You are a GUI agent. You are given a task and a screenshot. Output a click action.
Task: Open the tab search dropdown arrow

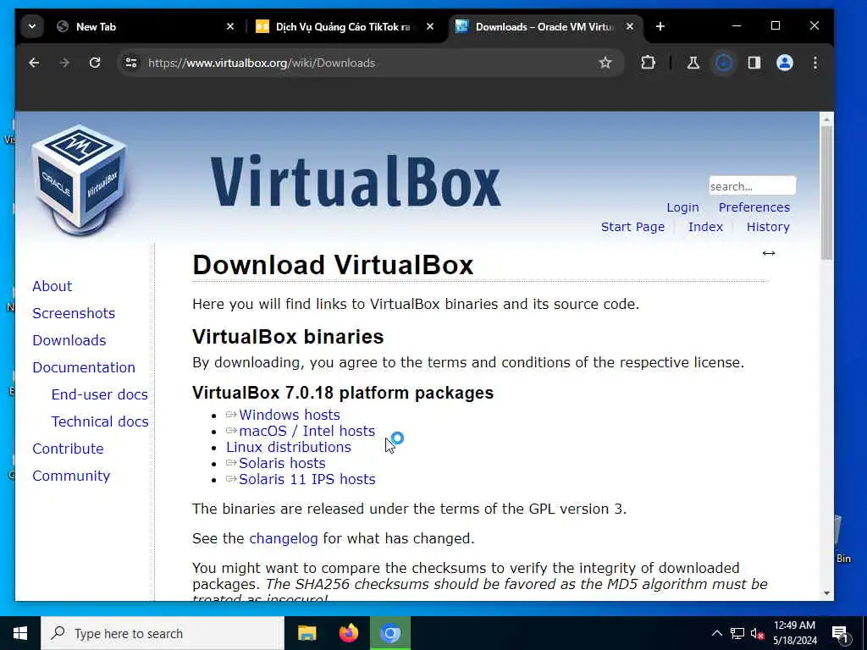click(x=32, y=26)
